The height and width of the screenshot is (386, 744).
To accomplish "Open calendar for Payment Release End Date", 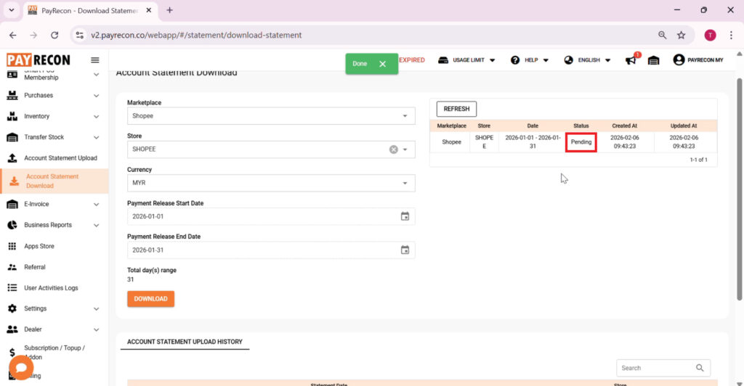I will [x=405, y=250].
